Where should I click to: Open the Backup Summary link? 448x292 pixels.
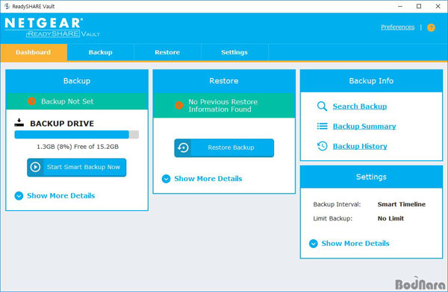click(364, 127)
